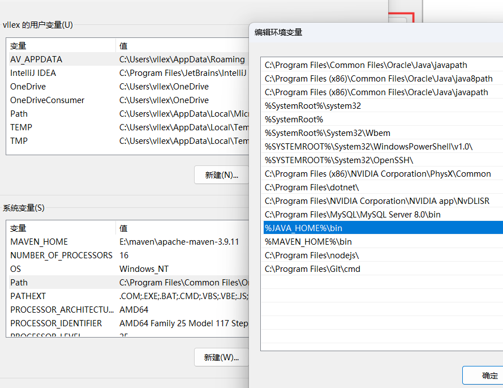The width and height of the screenshot is (503, 388).
Task: Click the 新建(N)... button for user variables
Action: pyautogui.click(x=222, y=176)
